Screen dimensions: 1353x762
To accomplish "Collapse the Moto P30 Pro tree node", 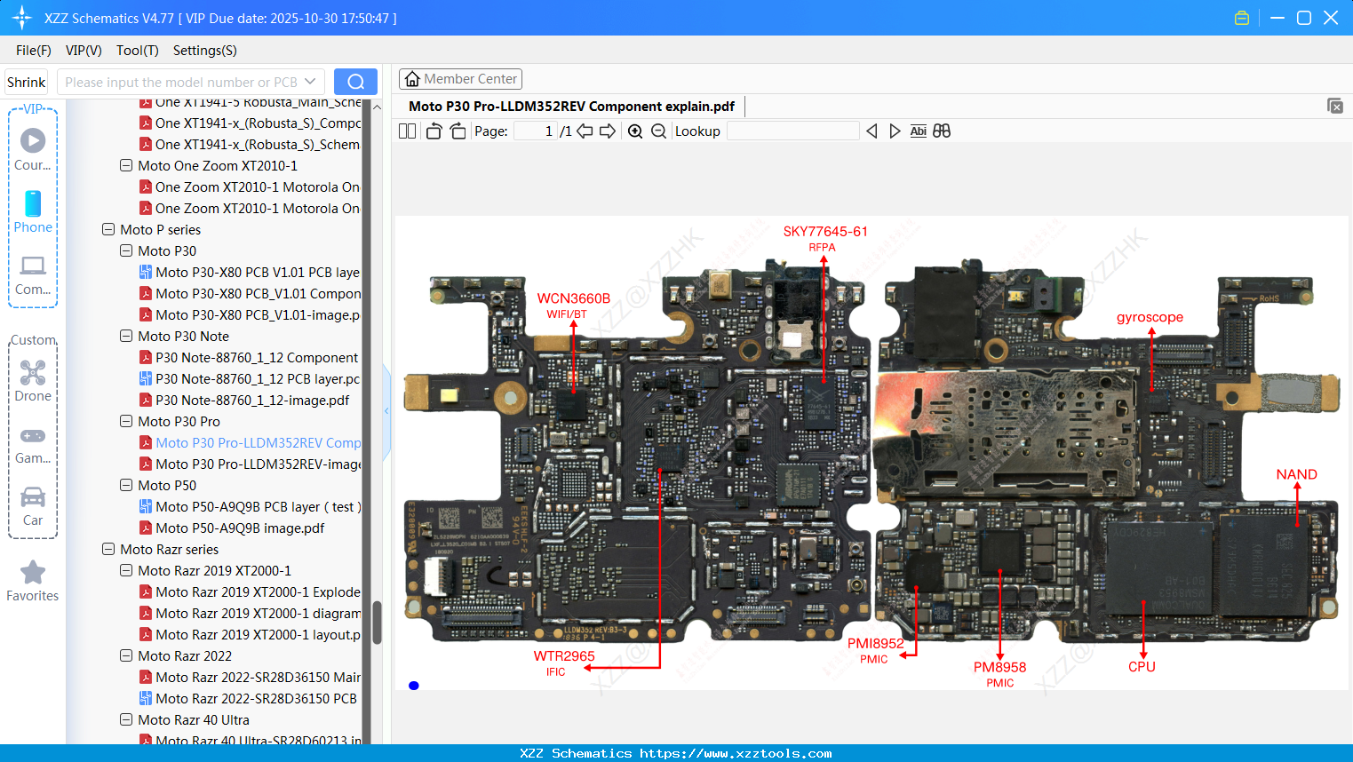I will click(x=126, y=421).
